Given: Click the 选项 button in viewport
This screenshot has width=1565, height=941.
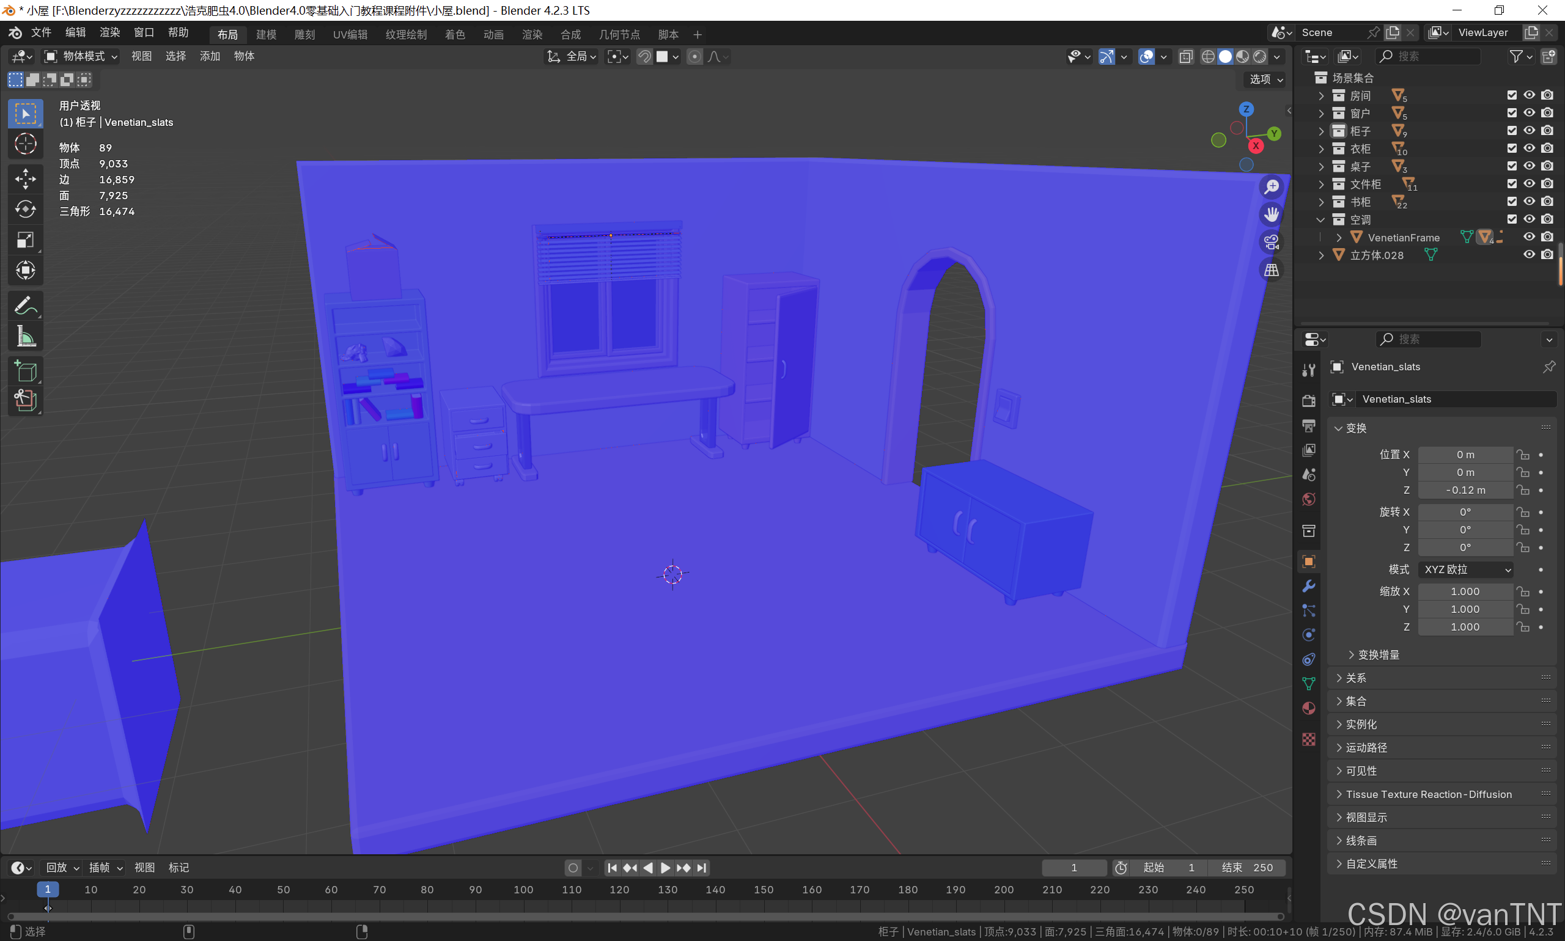Looking at the screenshot, I should point(1265,79).
